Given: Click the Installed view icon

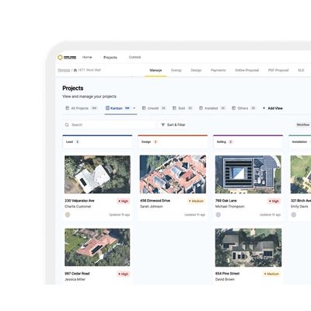Looking at the screenshot, I should [x=201, y=108].
